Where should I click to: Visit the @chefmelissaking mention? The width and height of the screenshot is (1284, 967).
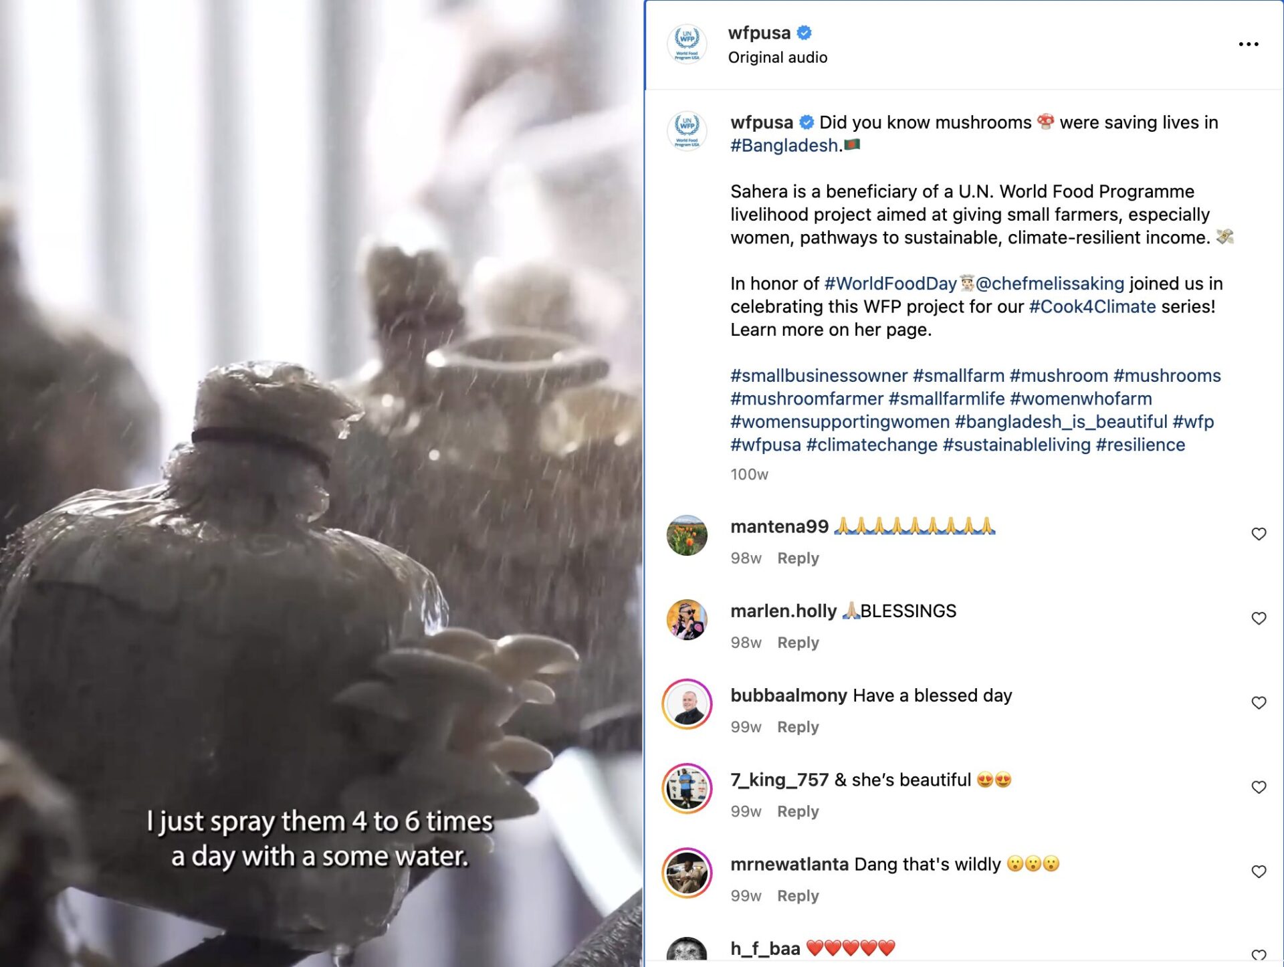click(x=1050, y=284)
